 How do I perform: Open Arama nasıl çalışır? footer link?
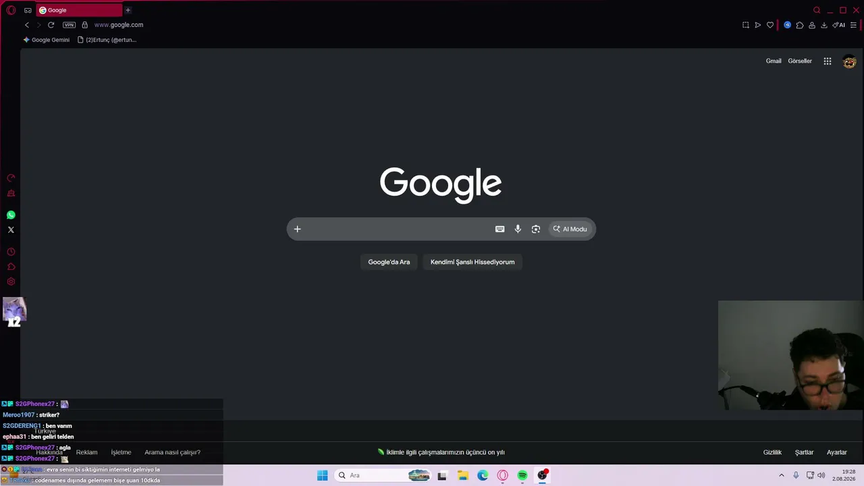[x=172, y=452]
